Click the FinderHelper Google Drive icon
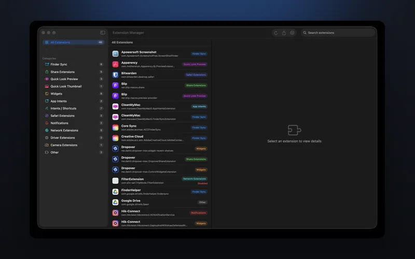 click(x=115, y=192)
